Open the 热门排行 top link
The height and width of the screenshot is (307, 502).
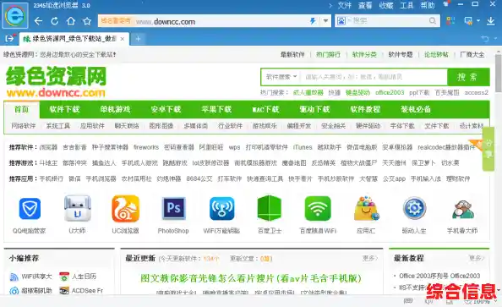[x=328, y=54]
